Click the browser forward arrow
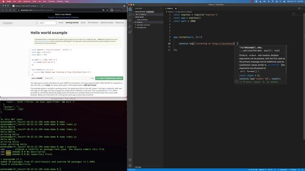The height and width of the screenshot is (171, 305). pyautogui.click(x=6, y=10)
